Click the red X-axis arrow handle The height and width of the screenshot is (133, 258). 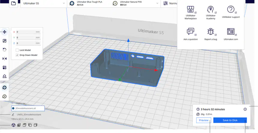tap(156, 70)
